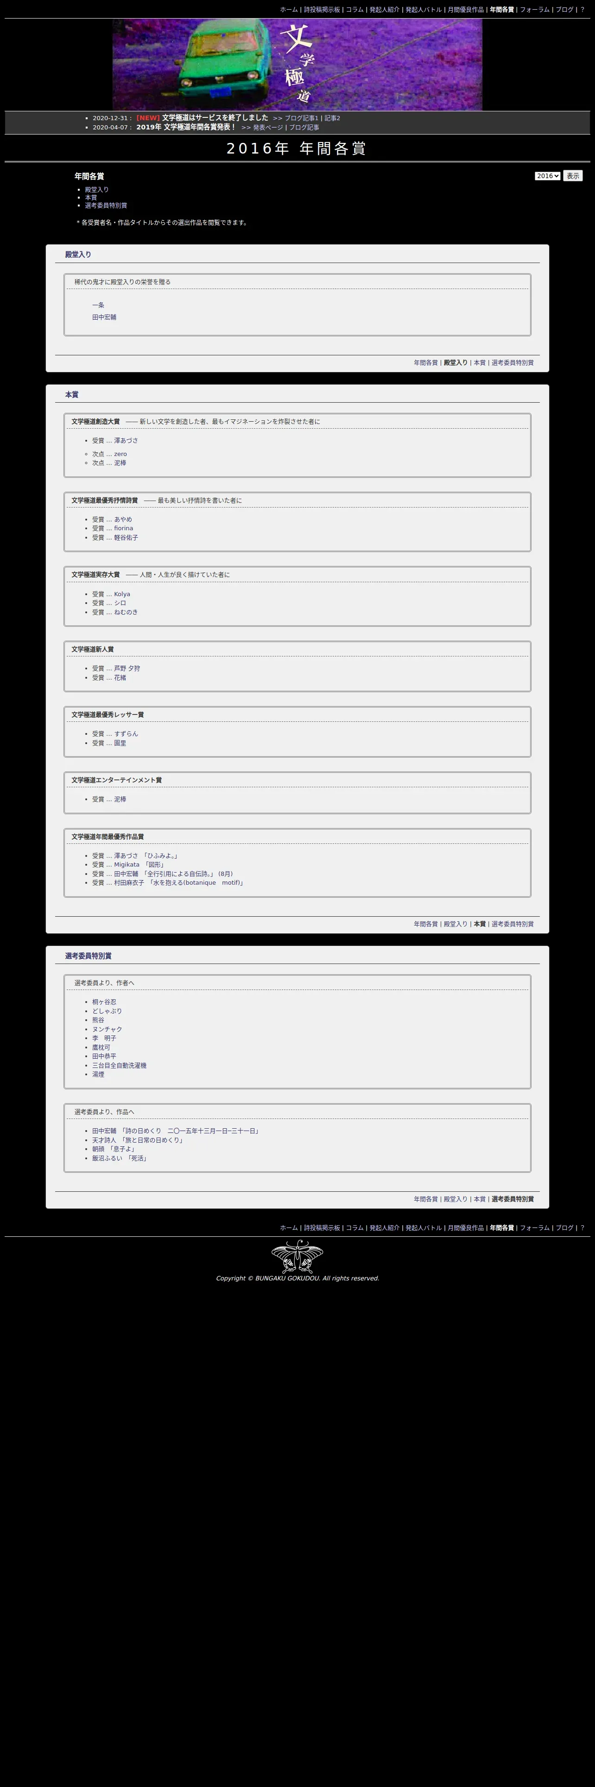Open 湯煙 in the authors list
595x1787 pixels.
(x=98, y=1074)
